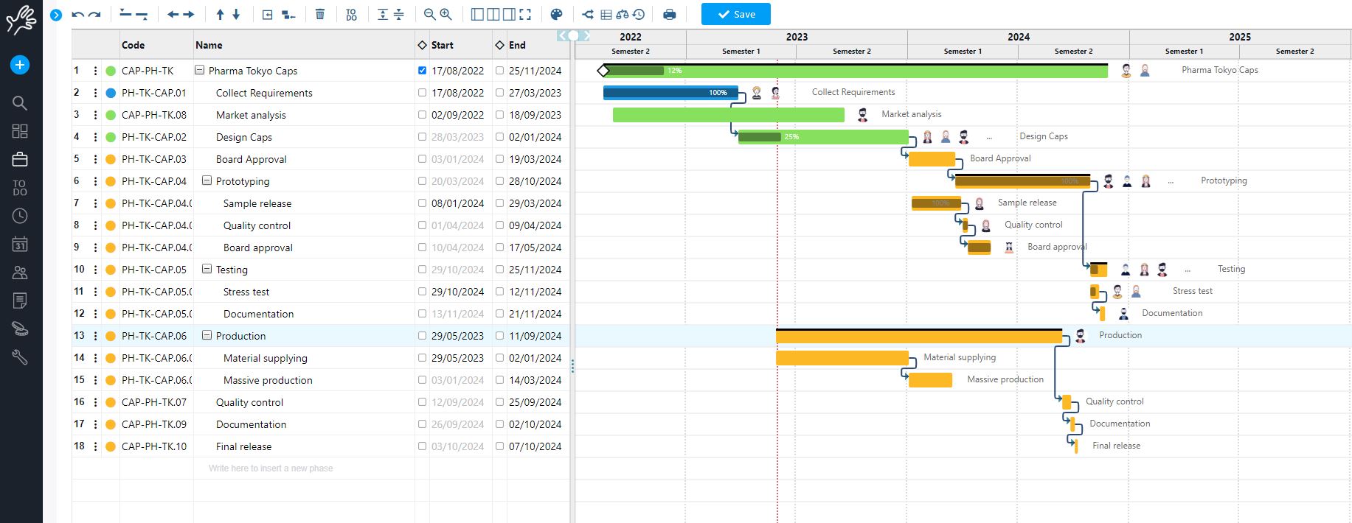
Task: Click the print icon
Action: point(669,14)
